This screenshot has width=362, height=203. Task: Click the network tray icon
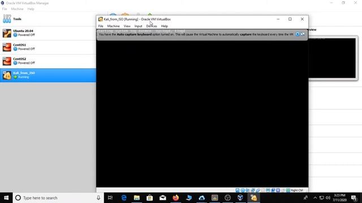coord(322,198)
